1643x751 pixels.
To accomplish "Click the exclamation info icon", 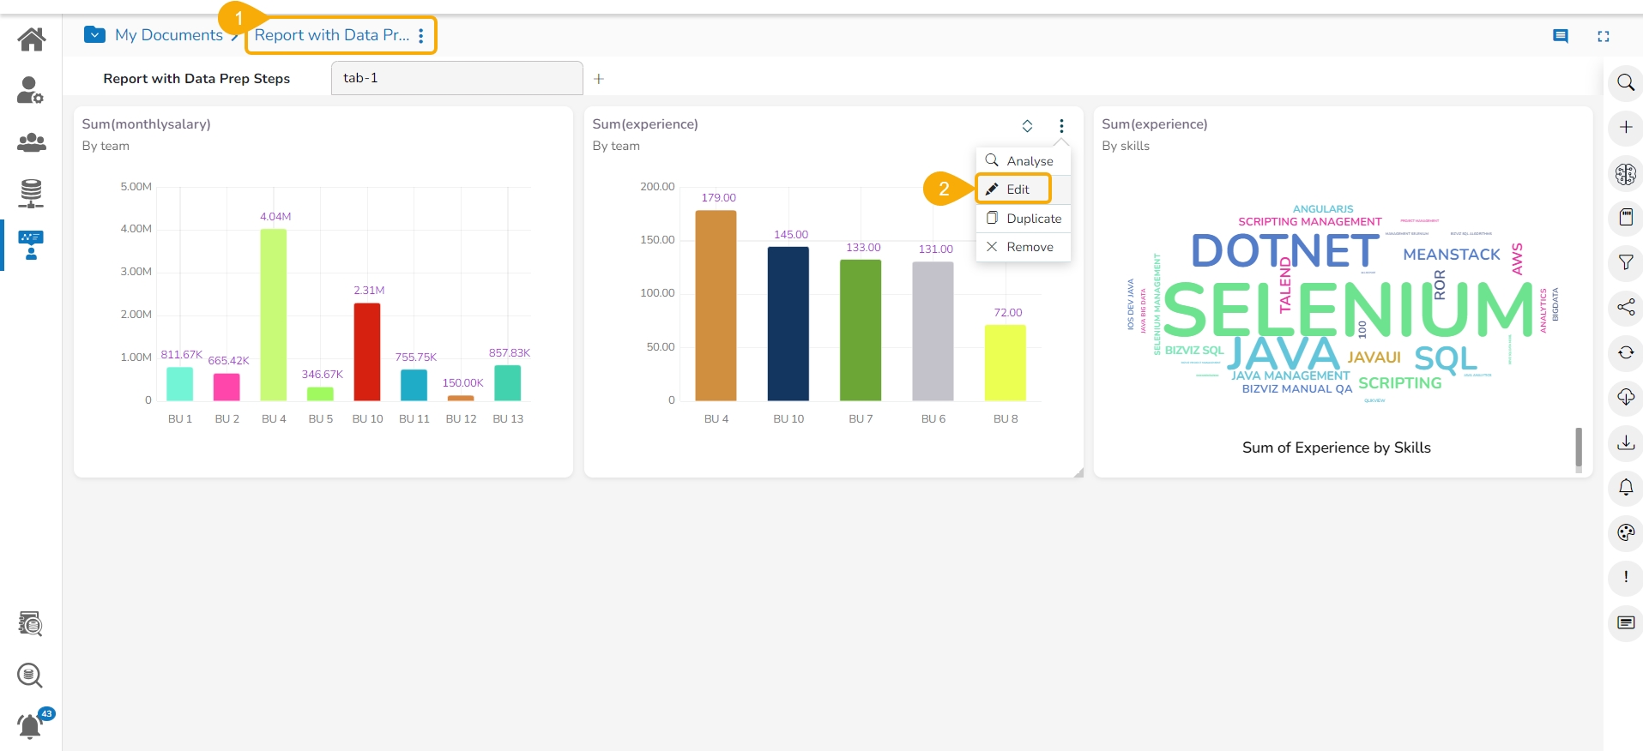I will click(x=1626, y=577).
